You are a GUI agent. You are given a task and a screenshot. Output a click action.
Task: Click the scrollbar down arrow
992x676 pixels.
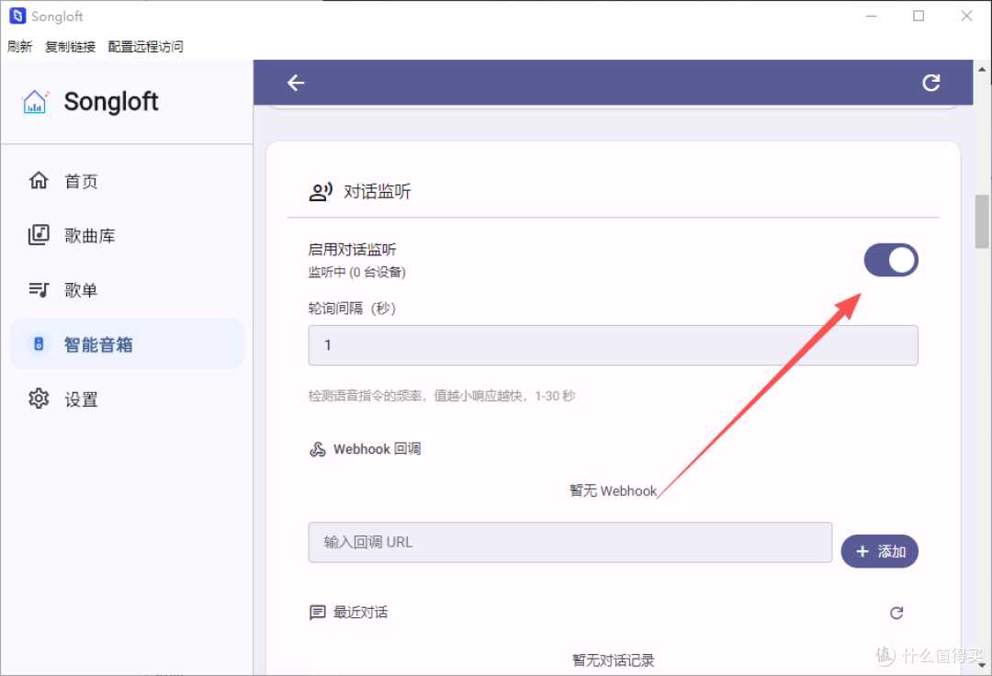[x=982, y=665]
